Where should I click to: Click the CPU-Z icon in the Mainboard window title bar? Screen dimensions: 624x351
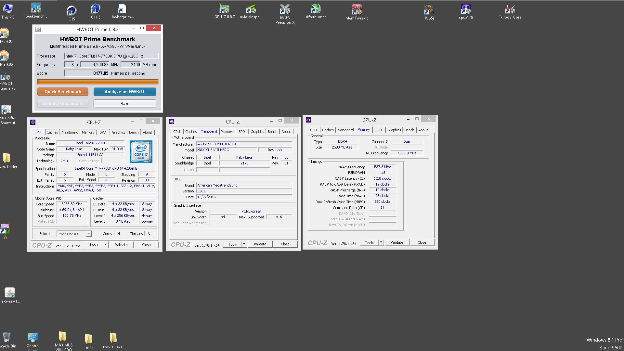172,122
